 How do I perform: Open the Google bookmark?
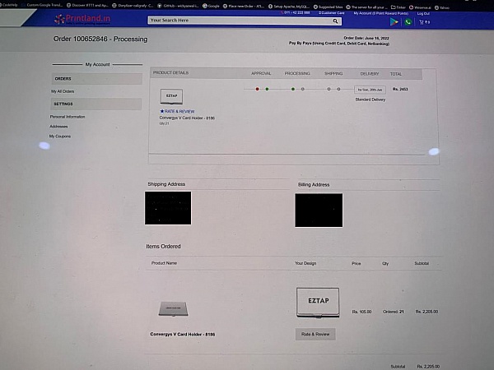[211, 6]
